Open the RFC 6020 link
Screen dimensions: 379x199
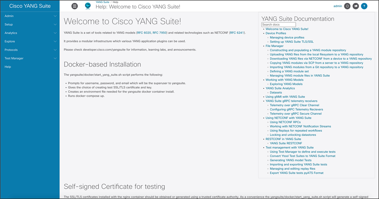144,33
